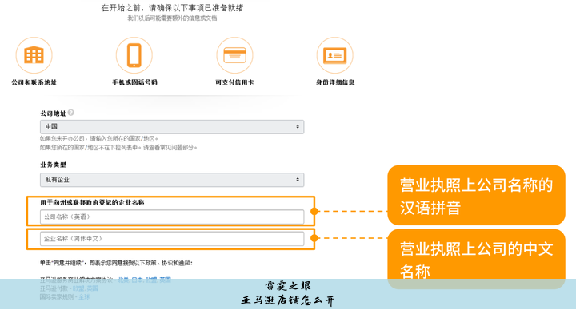The width and height of the screenshot is (576, 310).
Task: Click the 公司地址 field label
Action: (x=54, y=113)
